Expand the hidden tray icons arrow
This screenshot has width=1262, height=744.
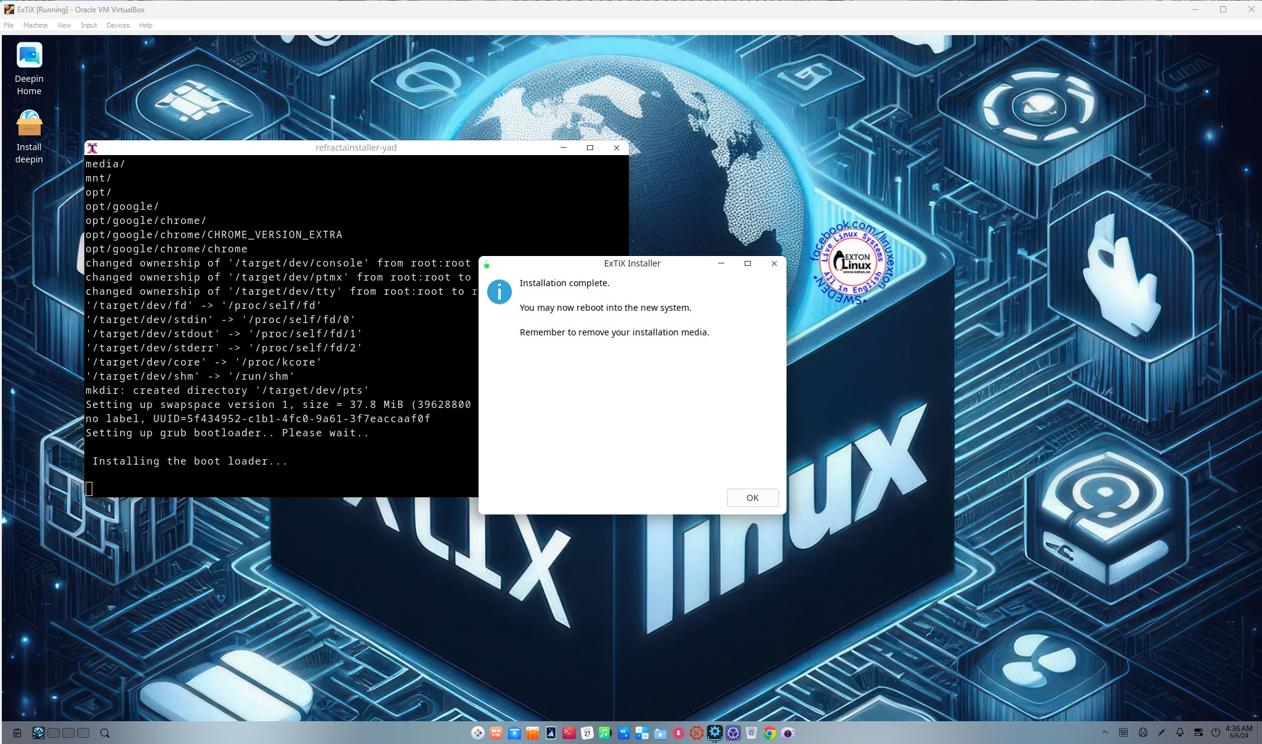(x=1104, y=732)
